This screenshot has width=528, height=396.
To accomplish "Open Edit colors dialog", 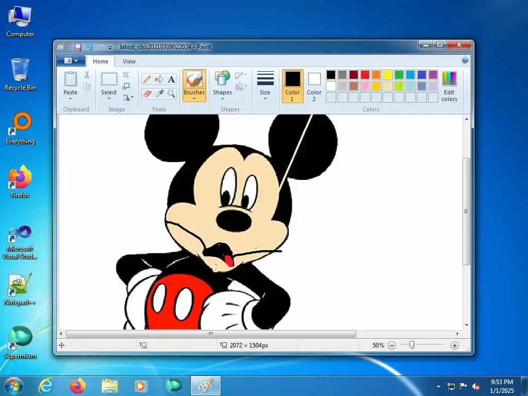I will click(x=449, y=87).
